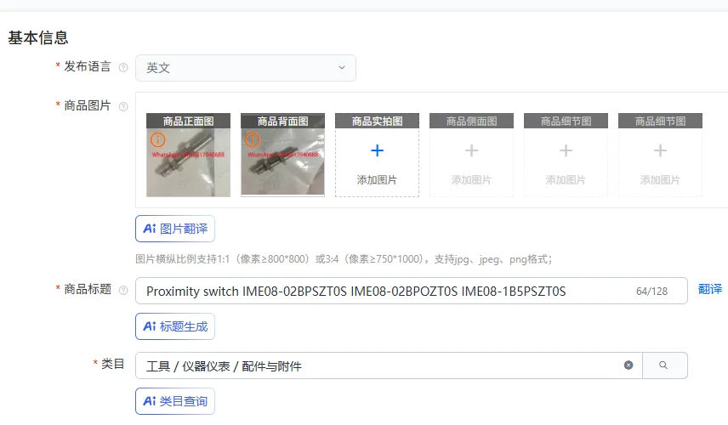
Task: Open the 发布语言 dropdown showing 英文
Action: tap(246, 68)
